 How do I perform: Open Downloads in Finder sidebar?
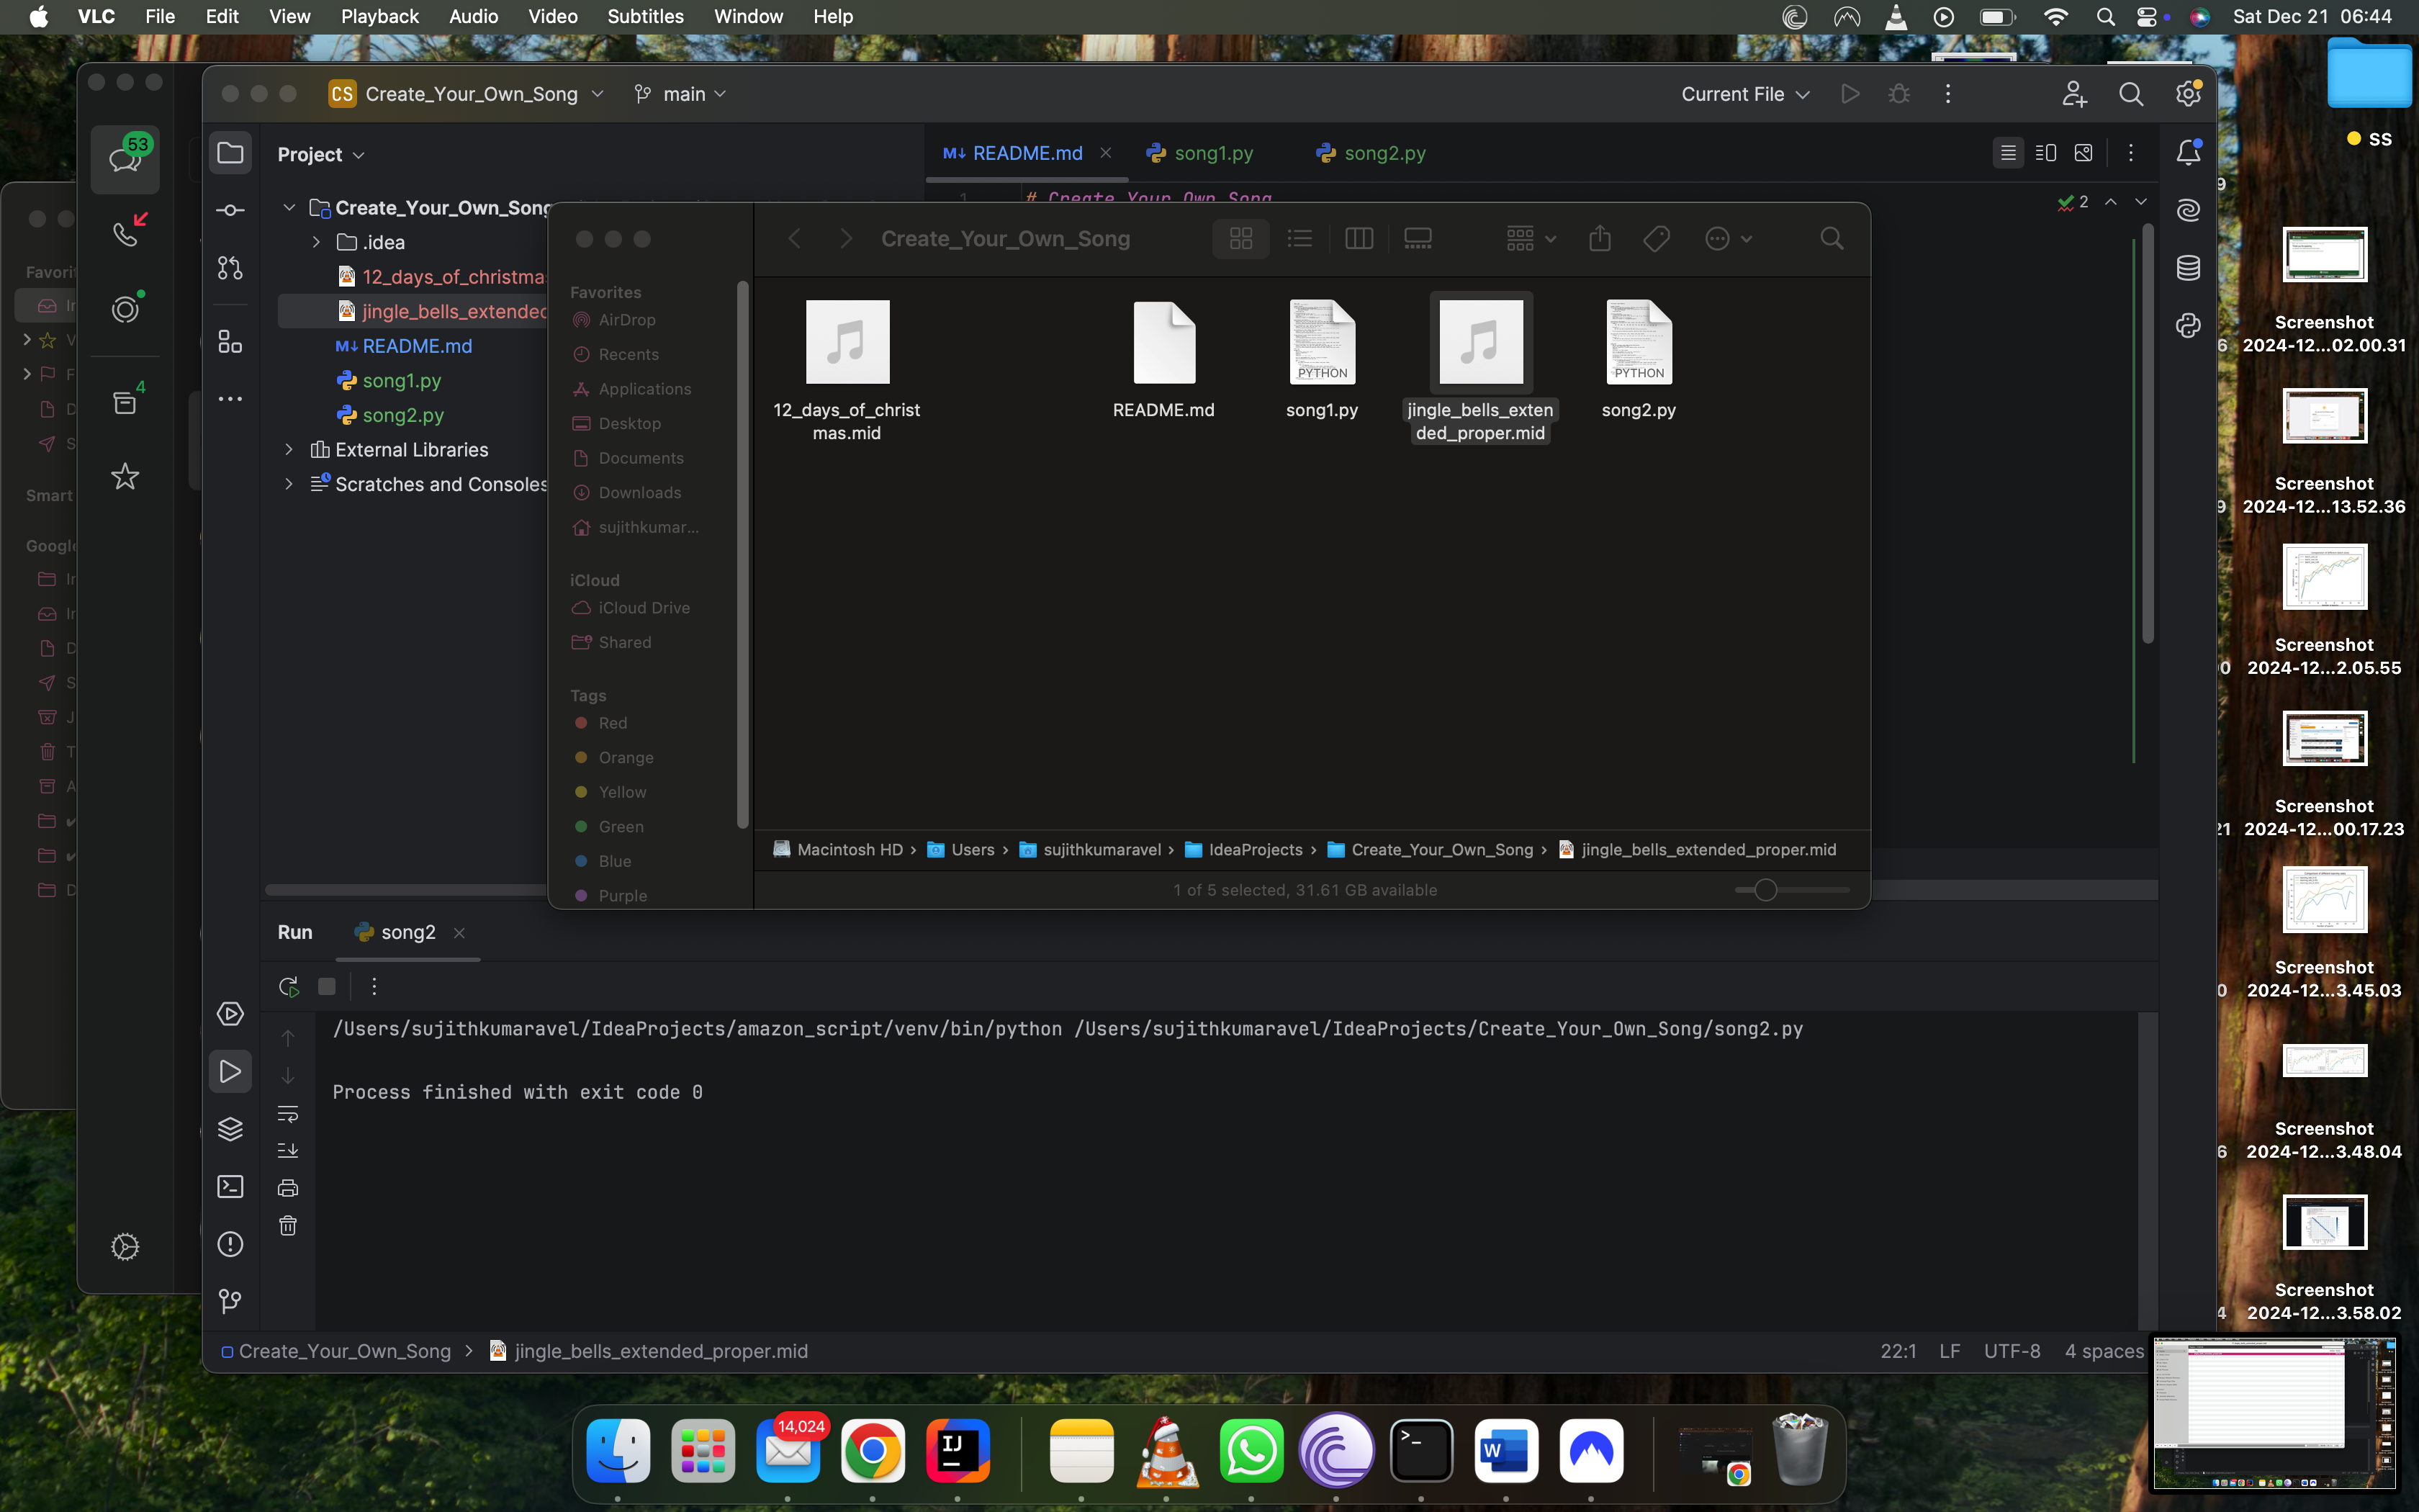[x=640, y=493]
